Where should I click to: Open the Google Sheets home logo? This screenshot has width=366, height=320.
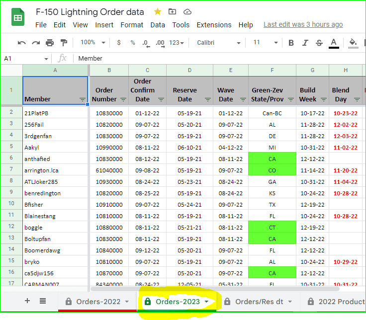(x=18, y=18)
